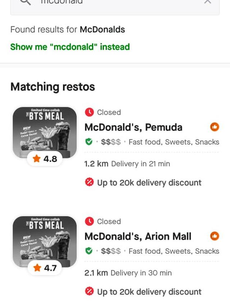This screenshot has height=307, width=230.
Task: Tap the orange thumbs-up icon beside McDonald's, Pemuda
Action: 215,127
